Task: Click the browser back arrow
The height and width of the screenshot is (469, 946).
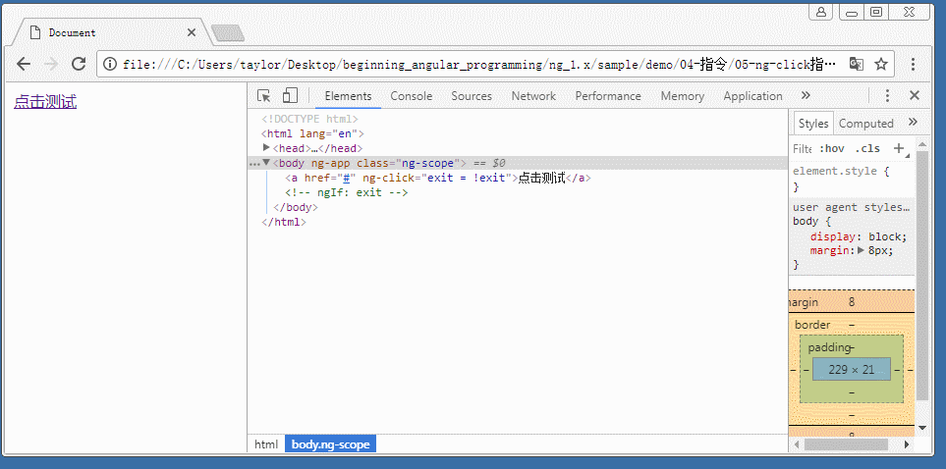Action: 24,64
